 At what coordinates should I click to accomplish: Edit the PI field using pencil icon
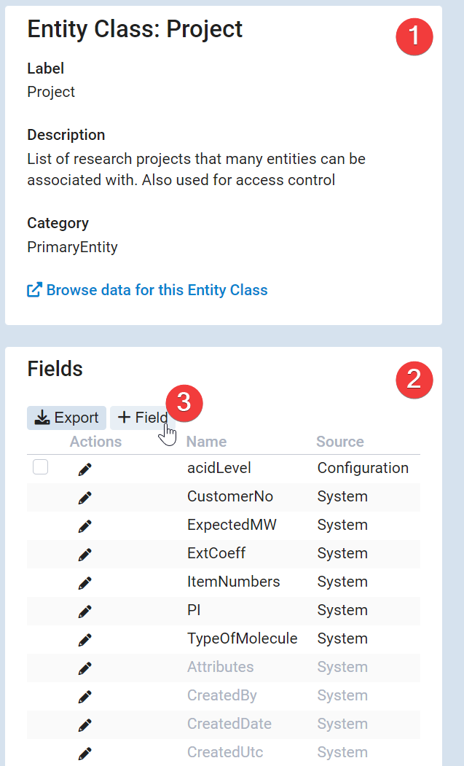(85, 611)
